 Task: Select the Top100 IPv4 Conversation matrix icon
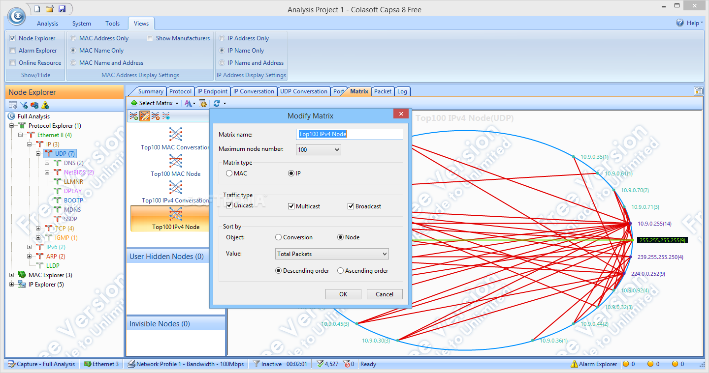tap(176, 187)
